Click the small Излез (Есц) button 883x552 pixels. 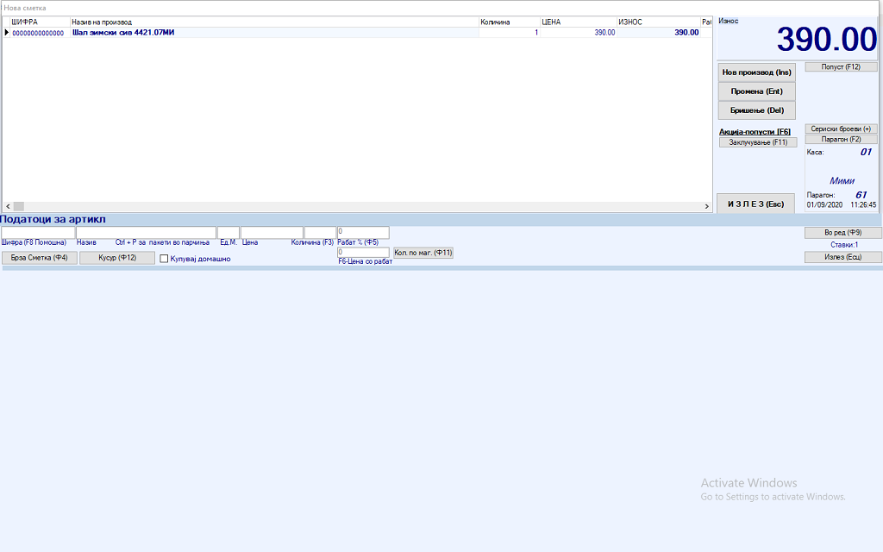[842, 257]
